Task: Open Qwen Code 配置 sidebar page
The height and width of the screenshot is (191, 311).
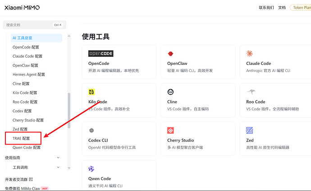Action: tap(27, 147)
